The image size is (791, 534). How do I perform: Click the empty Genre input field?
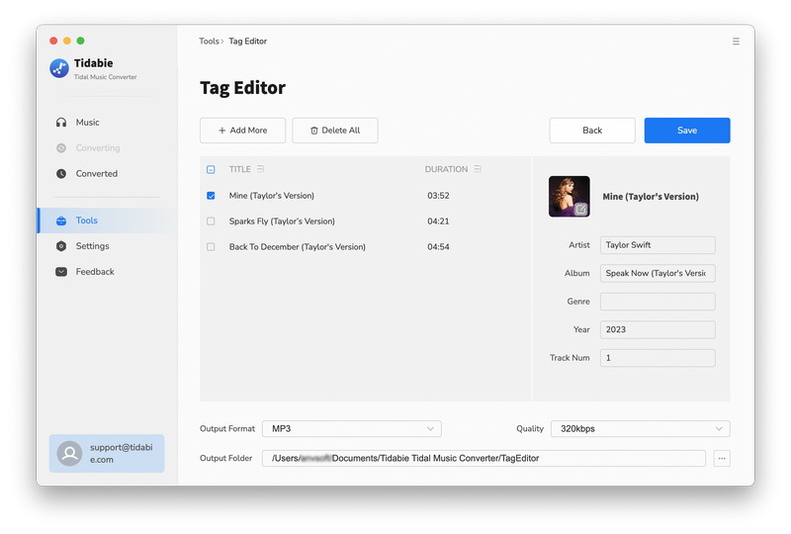[x=658, y=302]
